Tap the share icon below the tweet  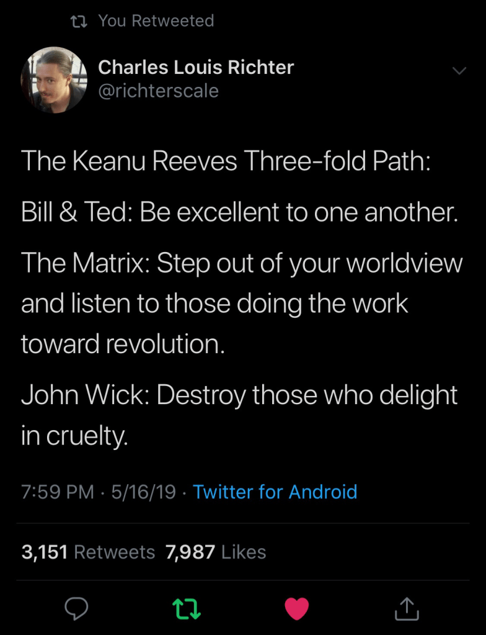[x=407, y=609]
